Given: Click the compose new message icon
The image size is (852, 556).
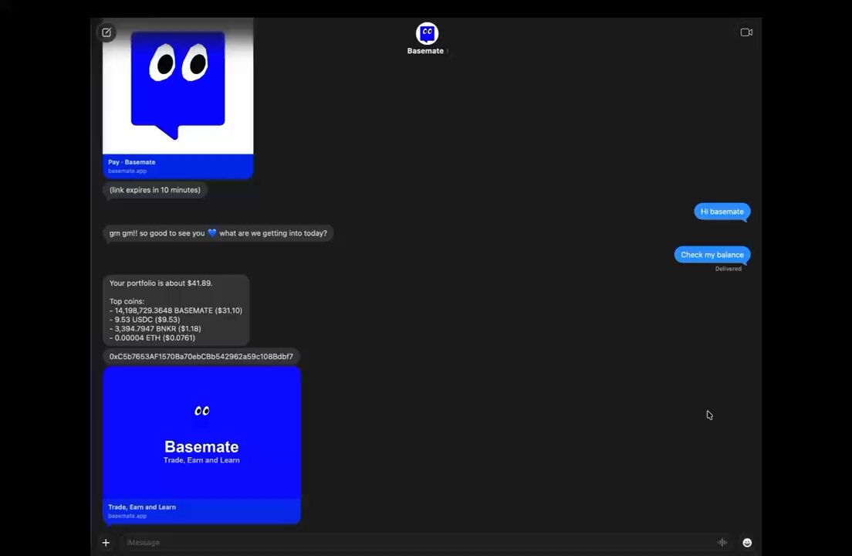Looking at the screenshot, I should (x=106, y=32).
